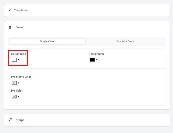Switch to the Single Color tab
The image size is (173, 133).
pos(47,41)
